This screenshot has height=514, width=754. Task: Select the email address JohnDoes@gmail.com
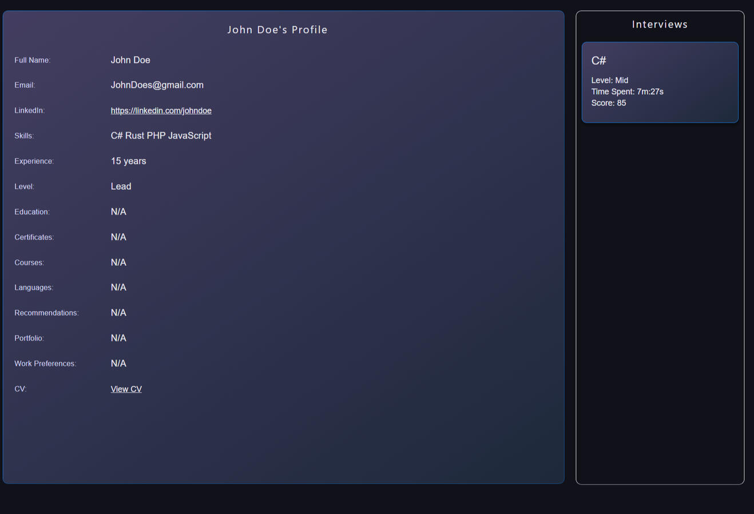pyautogui.click(x=157, y=85)
